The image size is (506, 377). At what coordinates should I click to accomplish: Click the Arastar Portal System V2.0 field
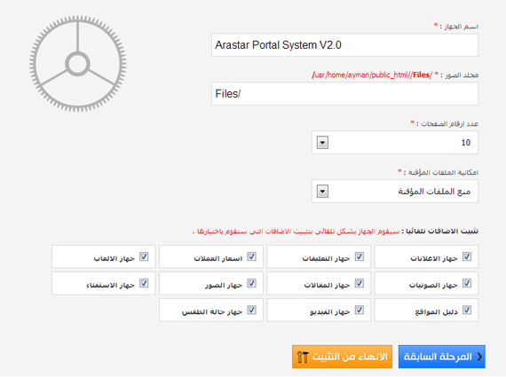coord(344,45)
